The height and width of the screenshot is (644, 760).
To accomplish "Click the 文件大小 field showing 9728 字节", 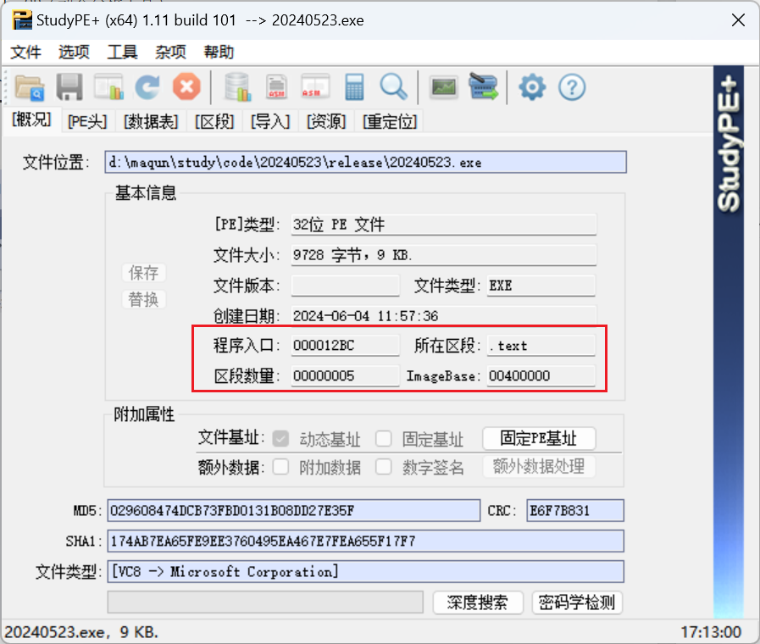I will click(443, 255).
